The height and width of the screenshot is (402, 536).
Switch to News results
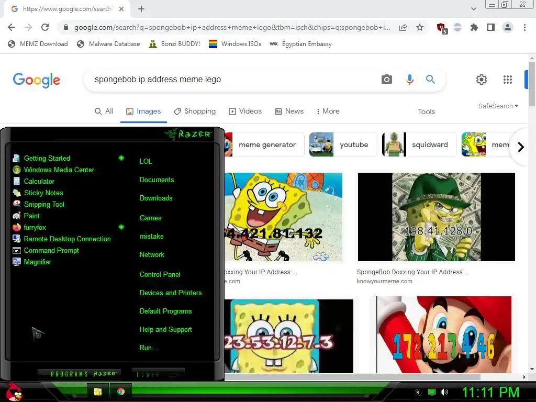[289, 111]
